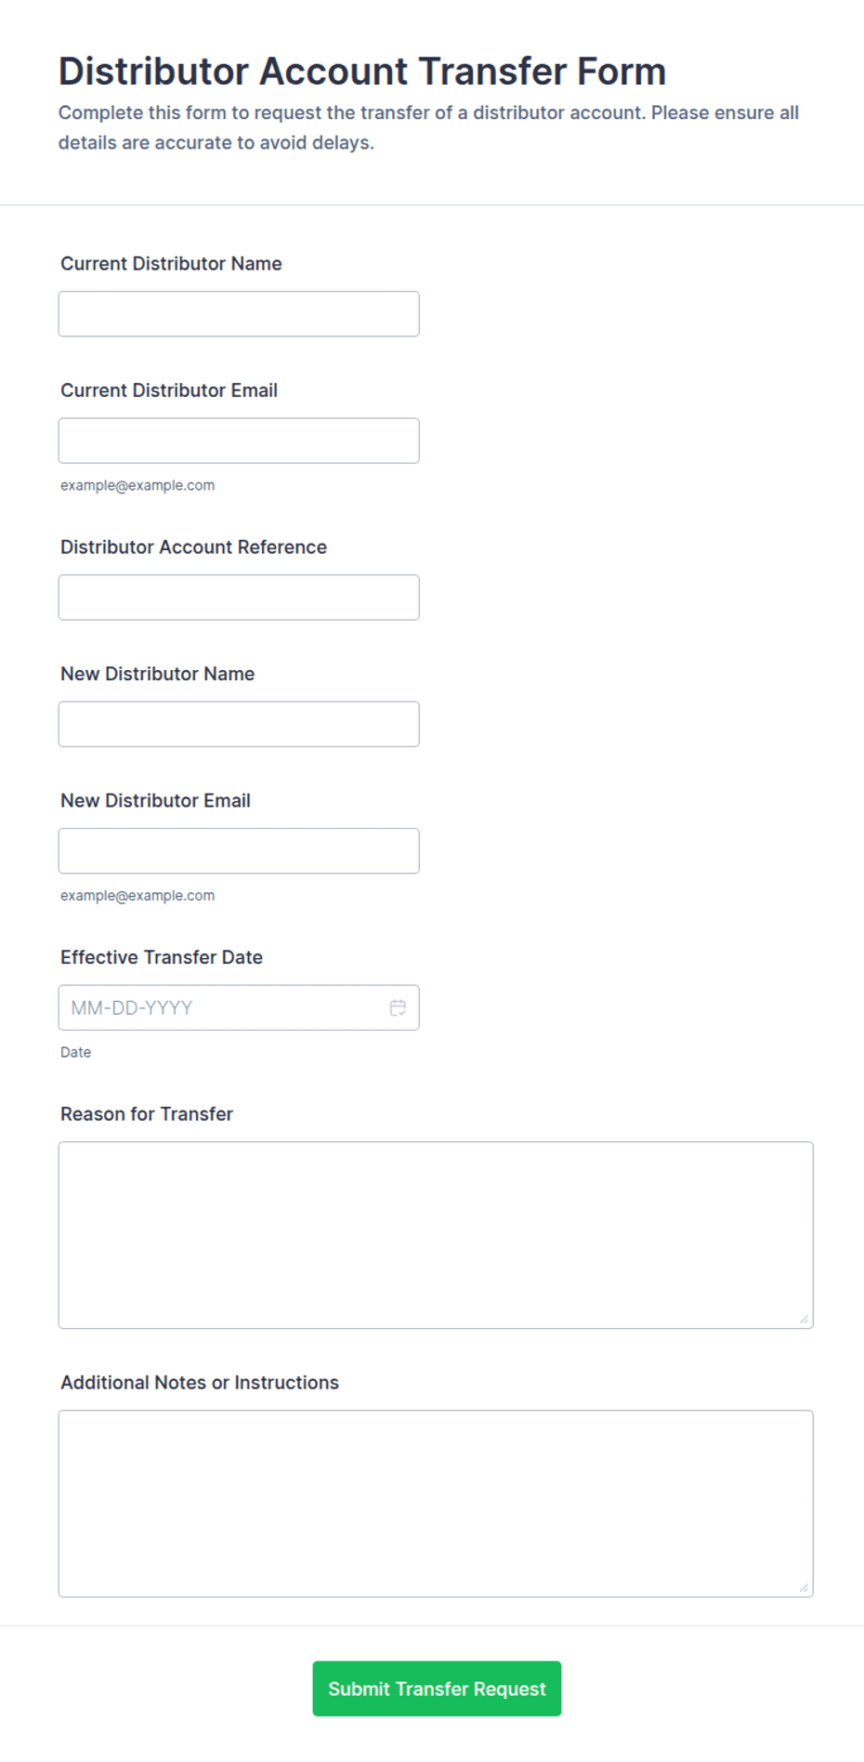Click the "Distributor Account Reference" label

tap(193, 547)
